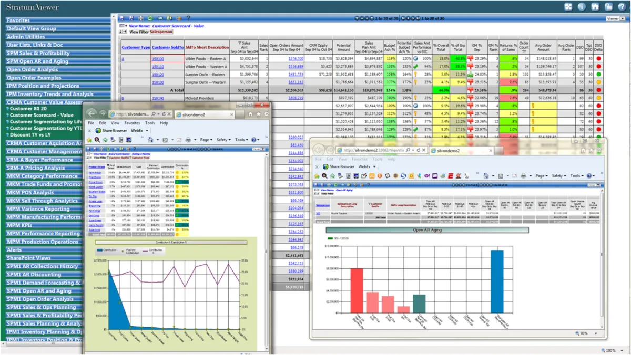Click the open orders amount $576,700 link

click(x=296, y=59)
